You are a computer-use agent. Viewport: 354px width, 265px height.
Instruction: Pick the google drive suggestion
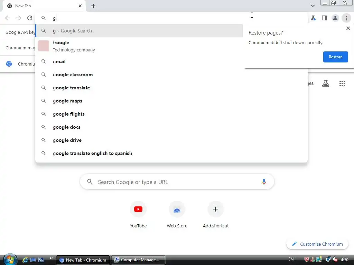(x=171, y=140)
